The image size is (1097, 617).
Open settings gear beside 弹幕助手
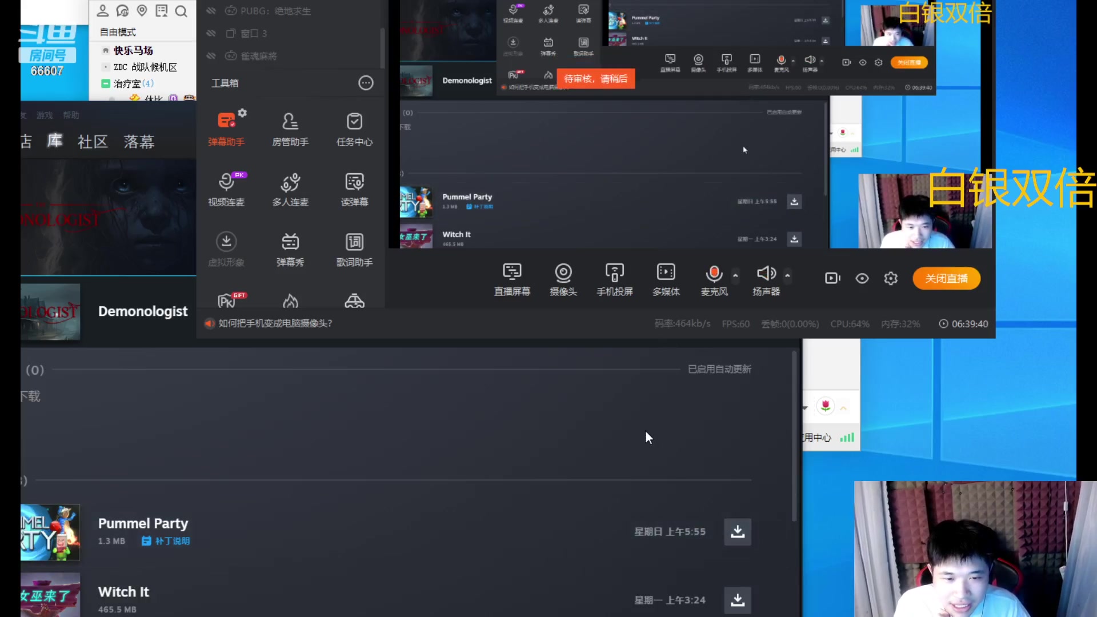[242, 113]
